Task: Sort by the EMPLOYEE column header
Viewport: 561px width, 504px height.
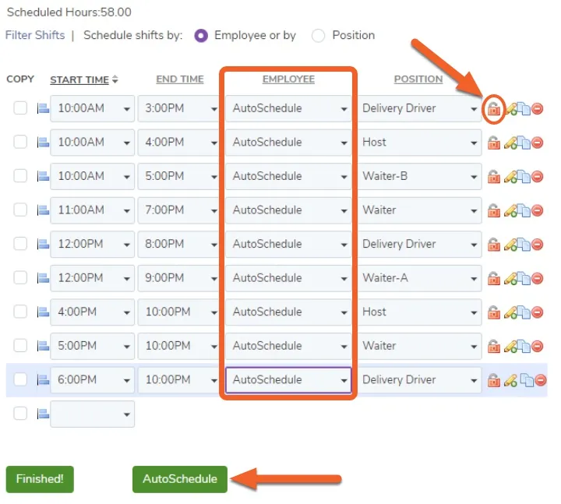Action: click(288, 79)
